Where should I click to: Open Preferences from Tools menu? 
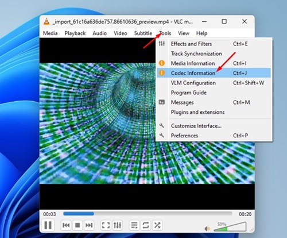(214, 136)
